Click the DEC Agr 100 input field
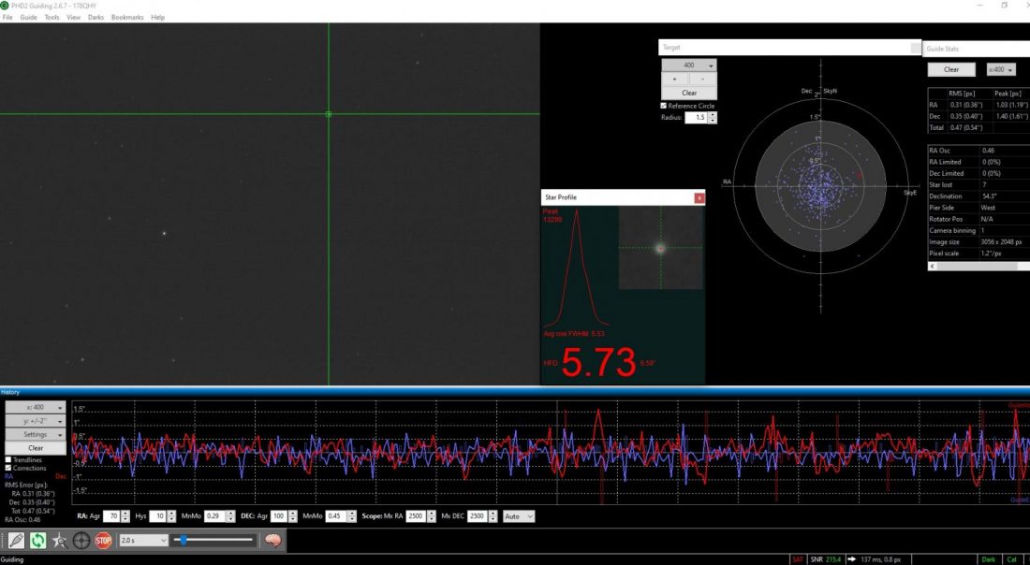Viewport: 1030px width, 565px height. tap(279, 516)
